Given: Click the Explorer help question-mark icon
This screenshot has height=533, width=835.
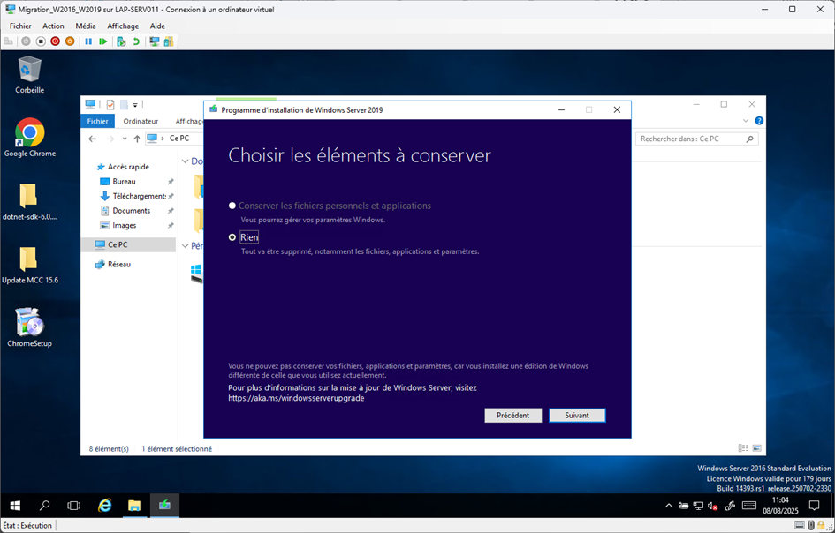Looking at the screenshot, I should (759, 121).
